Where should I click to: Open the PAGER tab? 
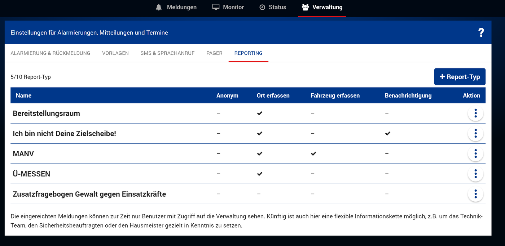tap(214, 53)
